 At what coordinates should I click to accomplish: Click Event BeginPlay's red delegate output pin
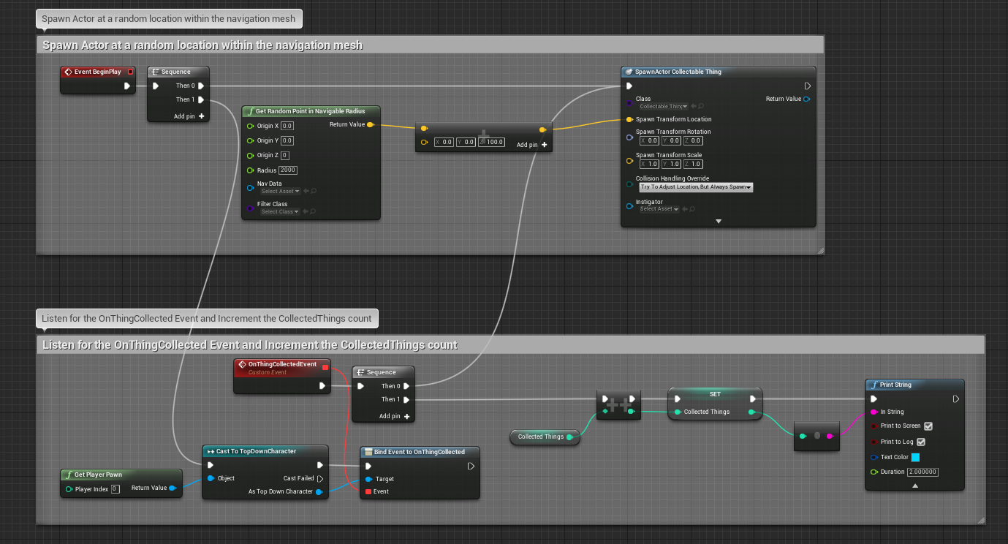pos(130,72)
